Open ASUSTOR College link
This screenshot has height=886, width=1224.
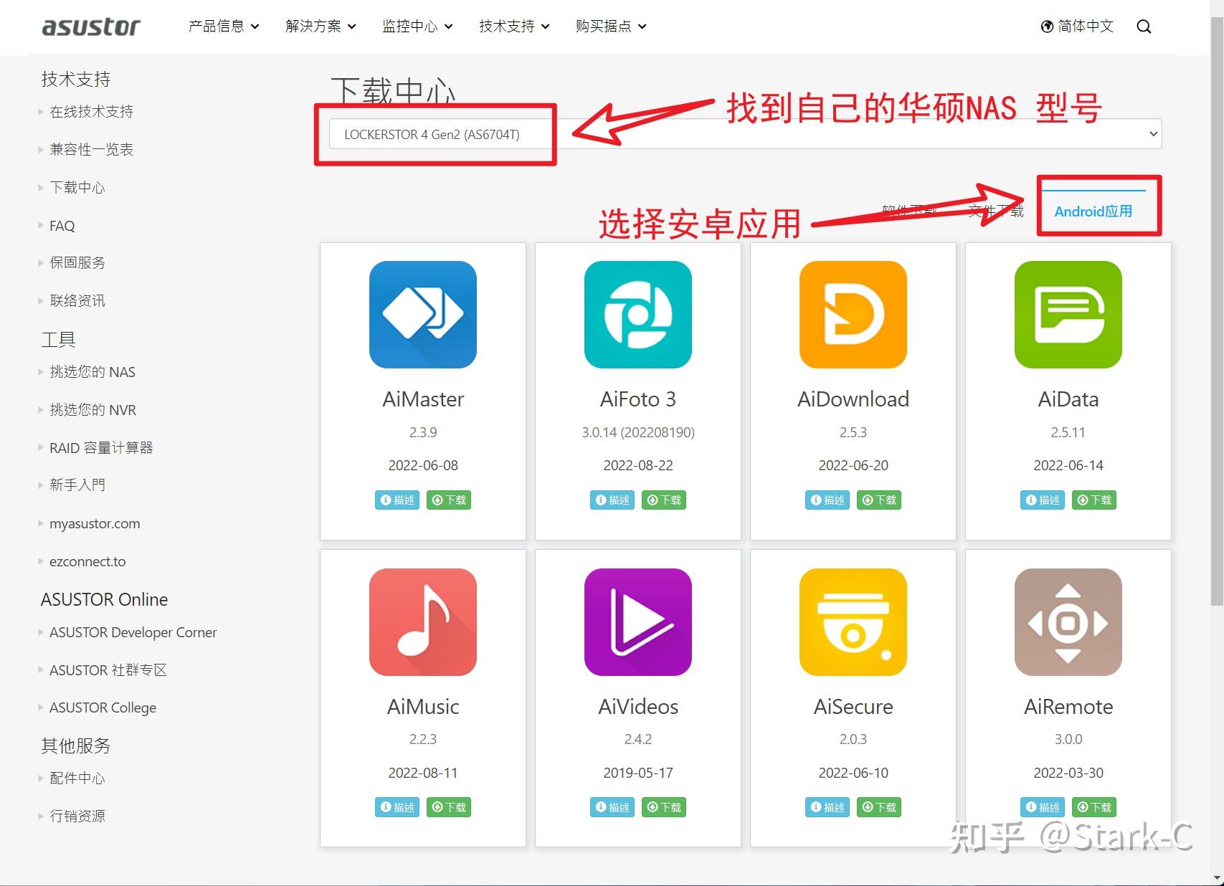pos(103,708)
